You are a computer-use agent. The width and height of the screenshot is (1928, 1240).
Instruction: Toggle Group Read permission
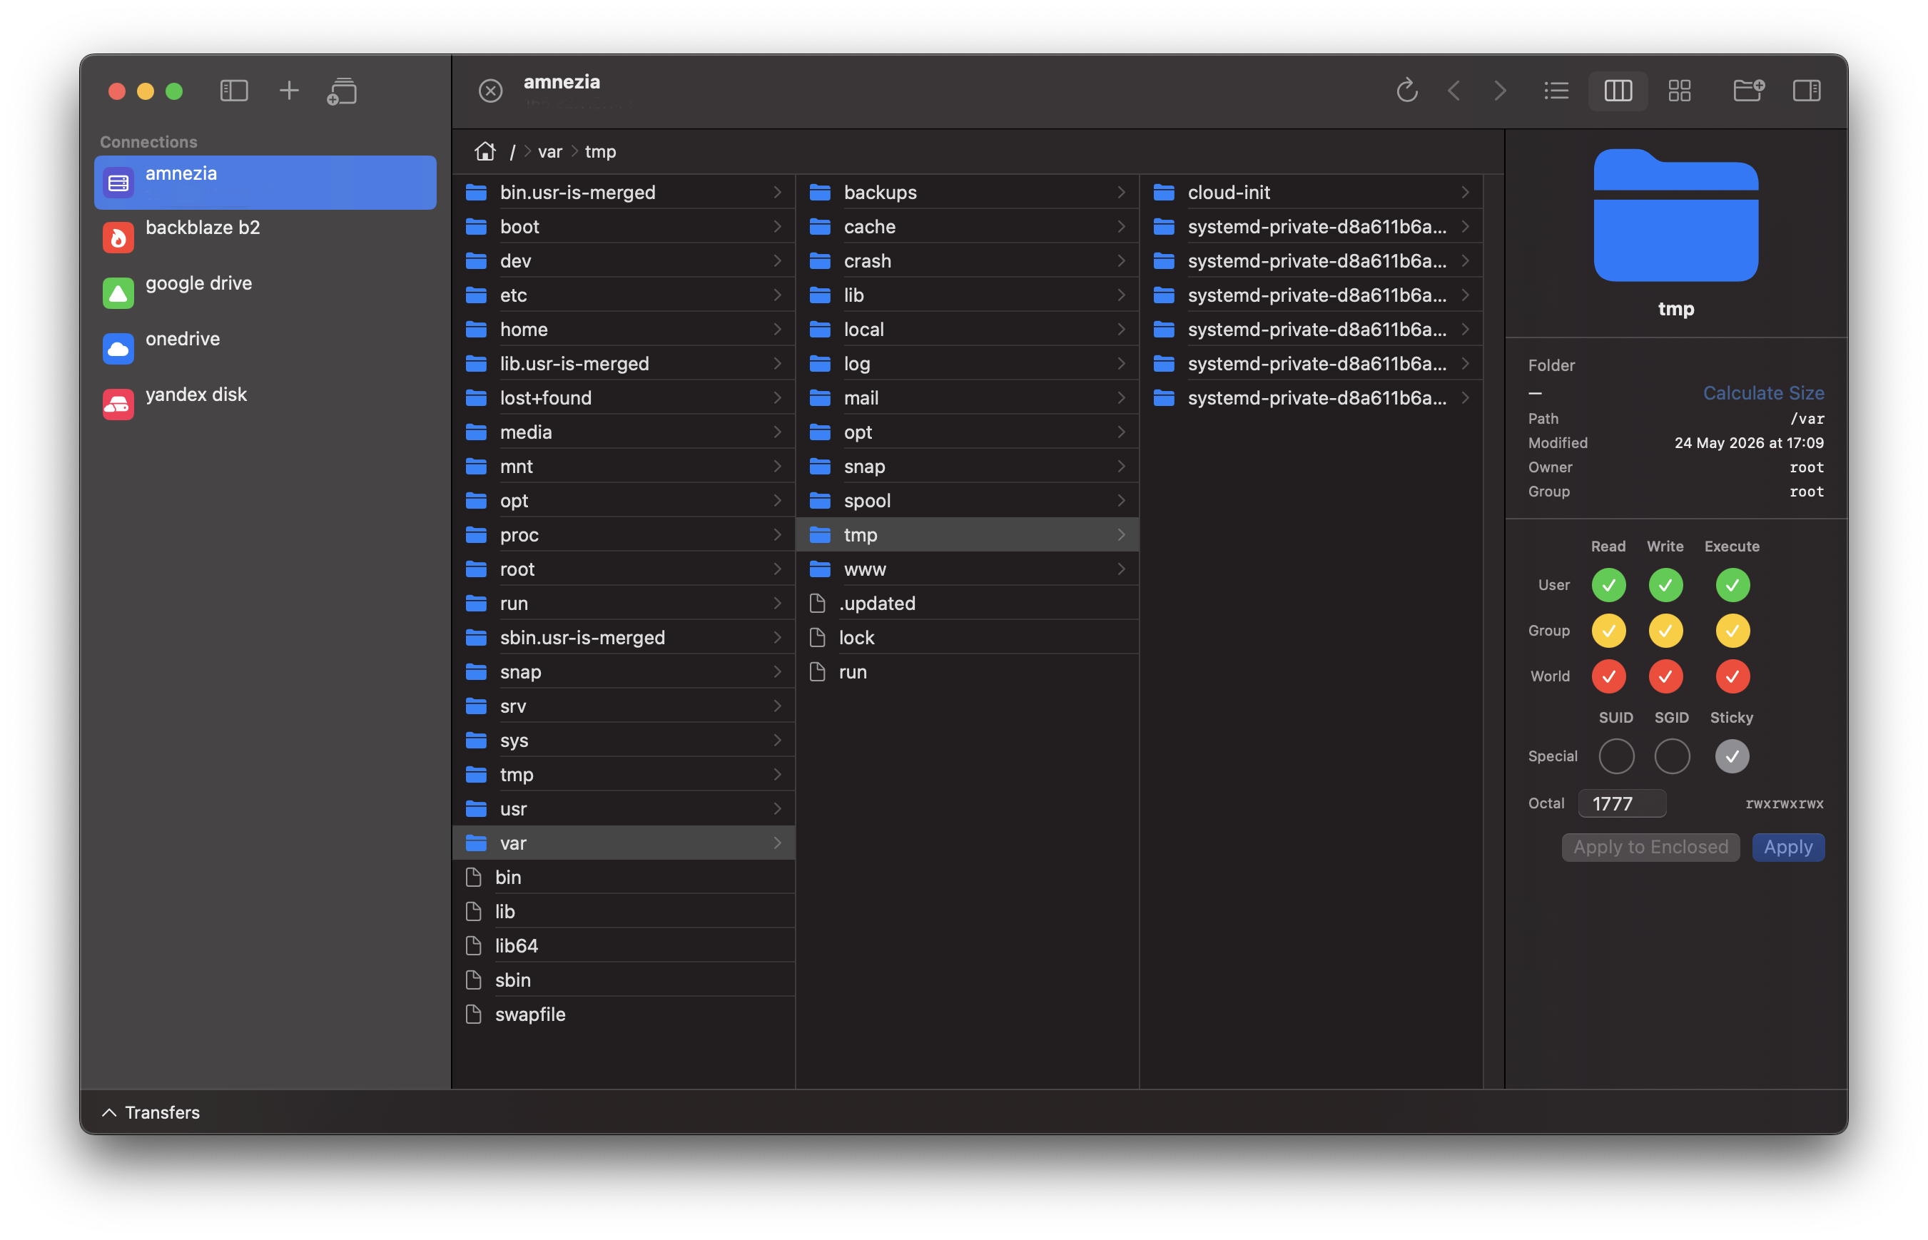pos(1608,631)
